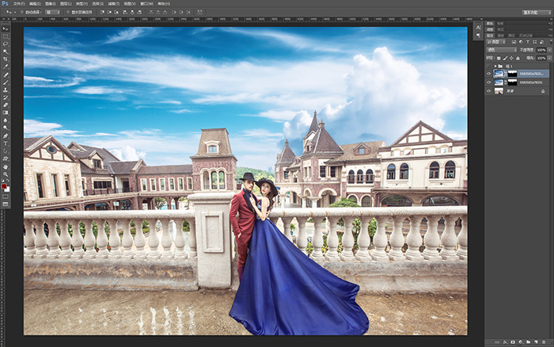Screen dimensions: 554x347
Task: Select the Pen tool
Action: pos(6,135)
